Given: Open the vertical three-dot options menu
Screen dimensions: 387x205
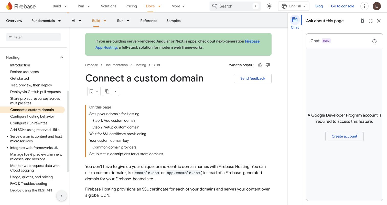Looking at the screenshot, I should (364, 6).
